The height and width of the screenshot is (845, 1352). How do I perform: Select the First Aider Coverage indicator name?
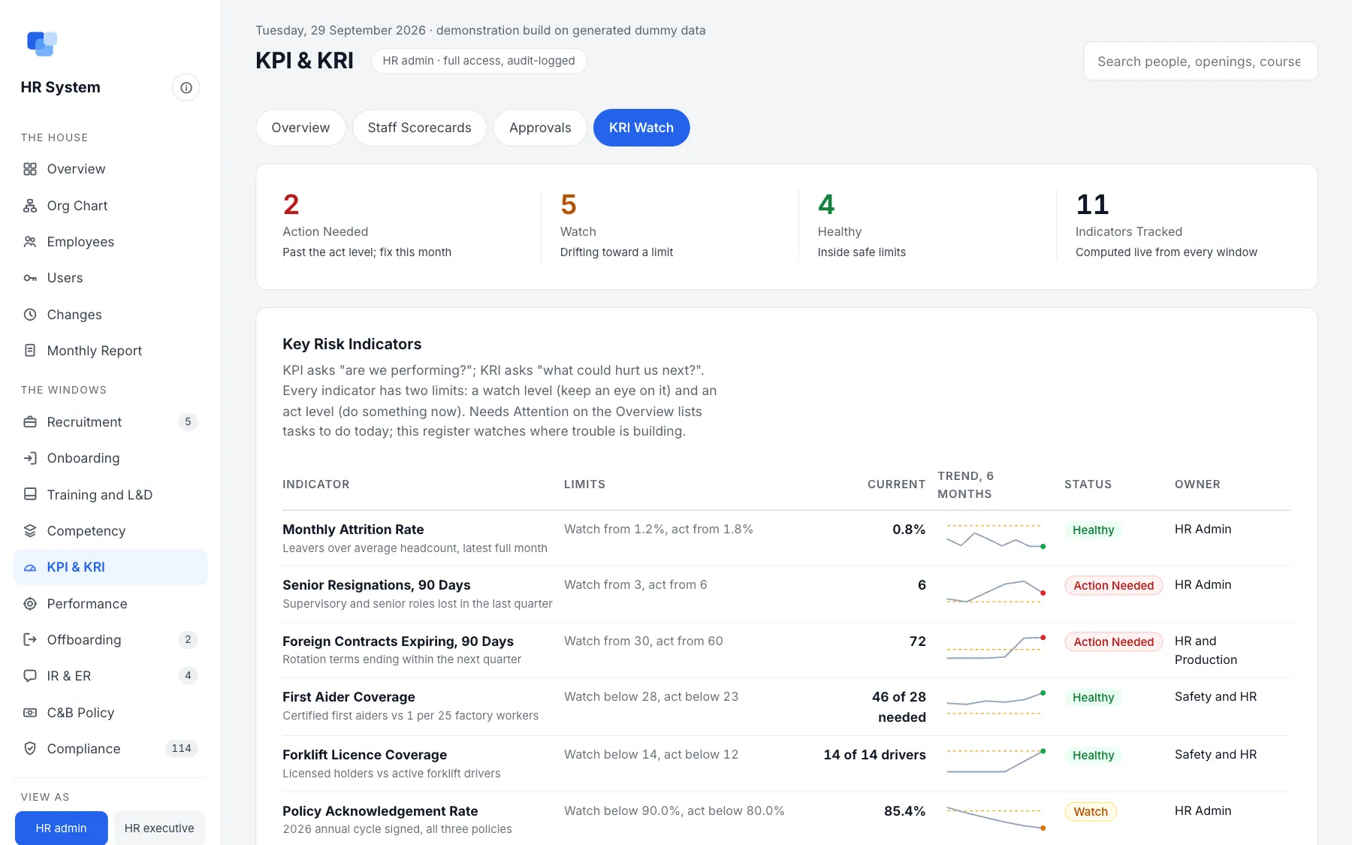[x=349, y=697]
